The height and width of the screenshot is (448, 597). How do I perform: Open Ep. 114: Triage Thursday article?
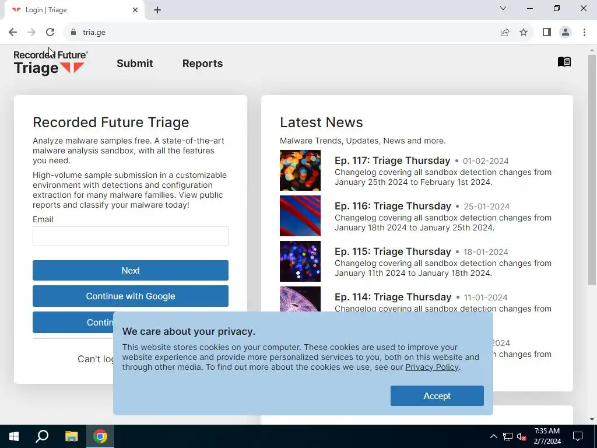(392, 297)
